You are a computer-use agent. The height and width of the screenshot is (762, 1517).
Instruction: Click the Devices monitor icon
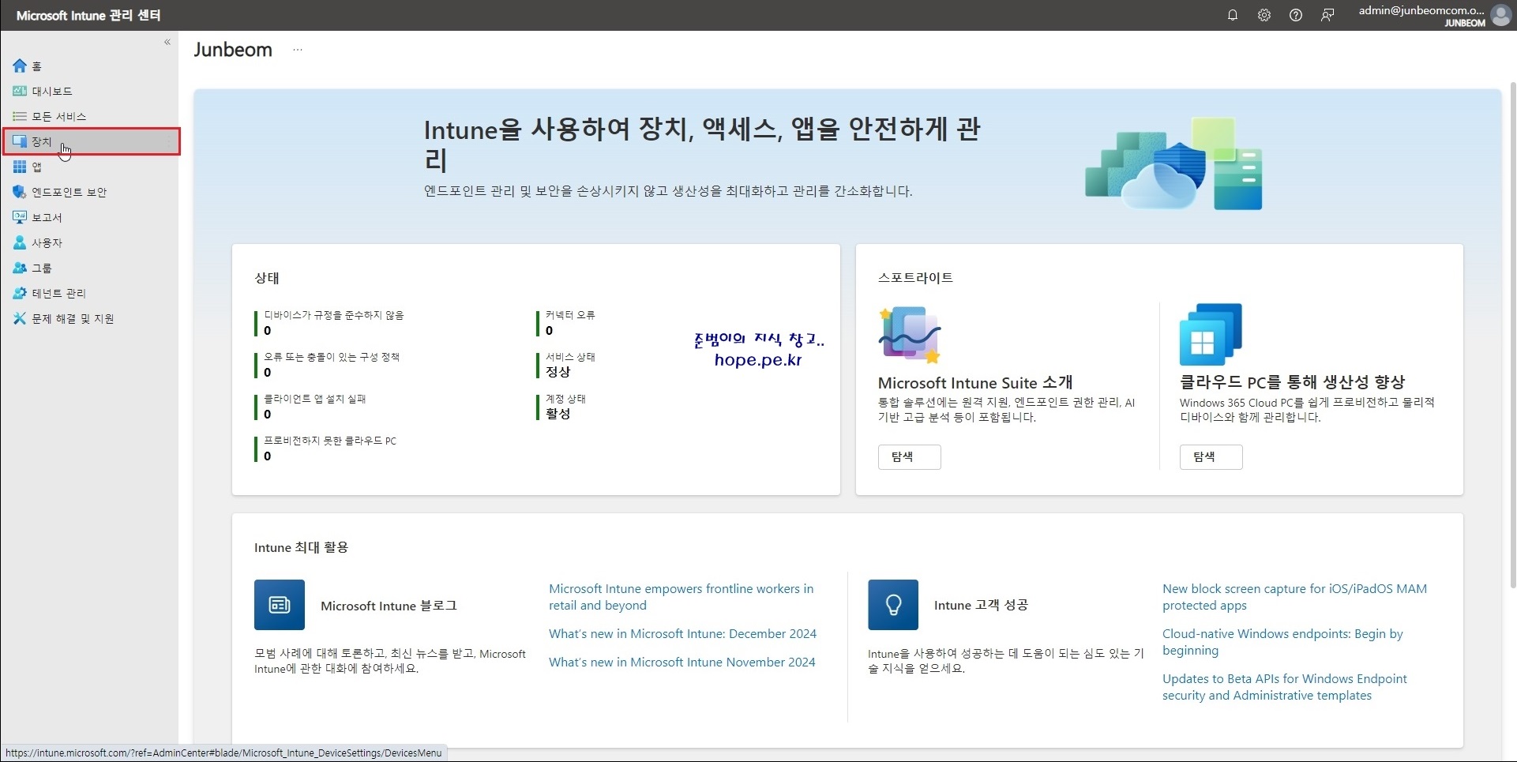pos(20,141)
